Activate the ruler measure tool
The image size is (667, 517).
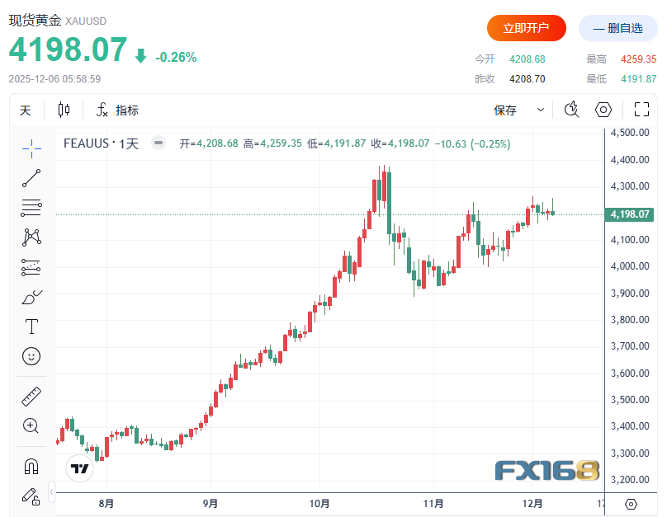click(x=31, y=396)
